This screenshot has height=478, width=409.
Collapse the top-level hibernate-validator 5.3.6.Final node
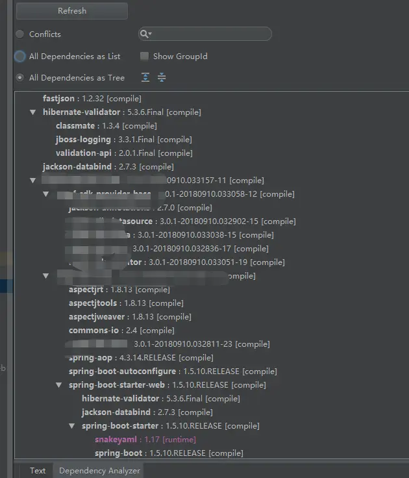[33, 112]
